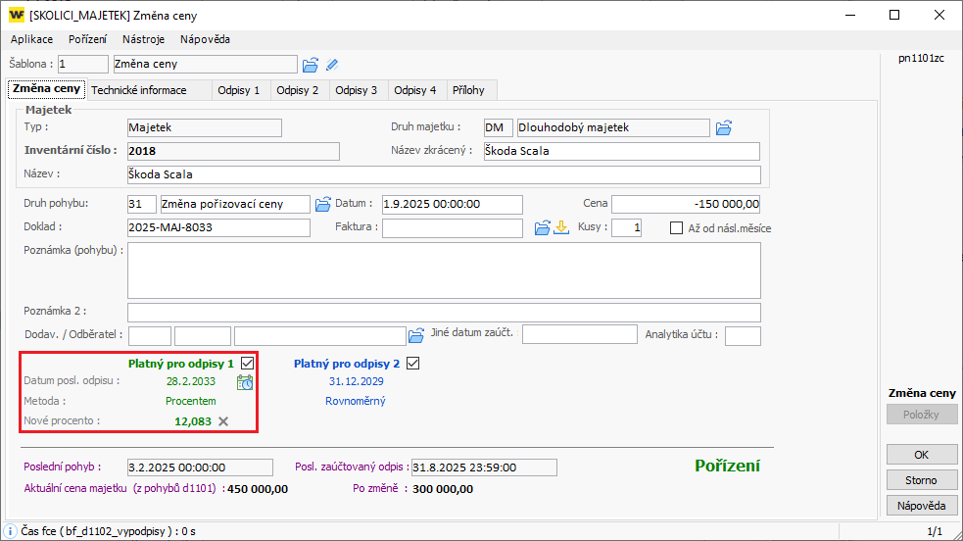This screenshot has height=541, width=963.
Task: Open template lookup folder next to Šablona
Action: pyautogui.click(x=311, y=65)
